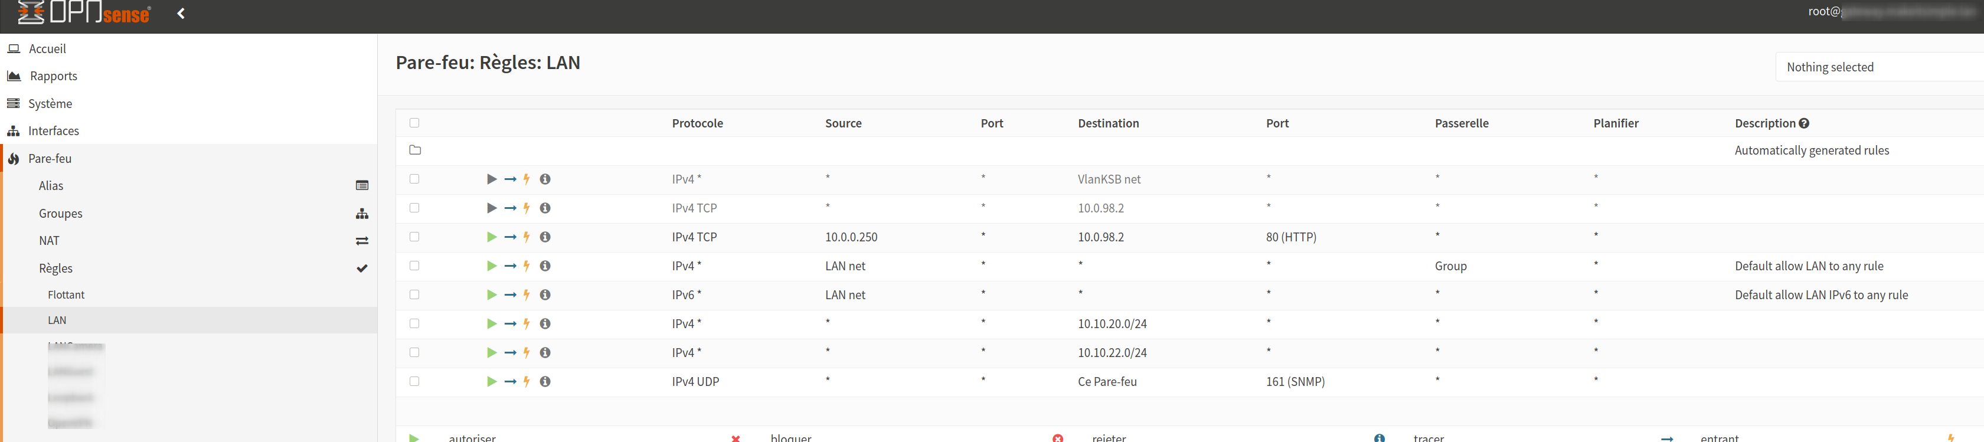
Task: Go to the NAT menu entry
Action: point(50,240)
